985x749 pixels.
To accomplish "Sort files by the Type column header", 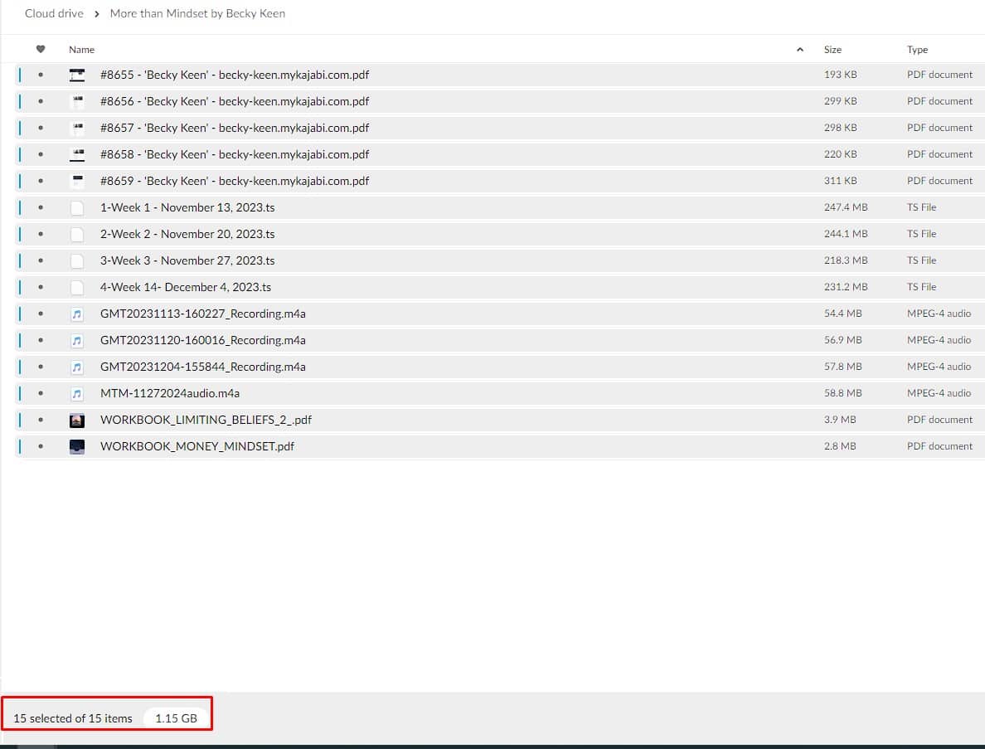I will pos(917,50).
